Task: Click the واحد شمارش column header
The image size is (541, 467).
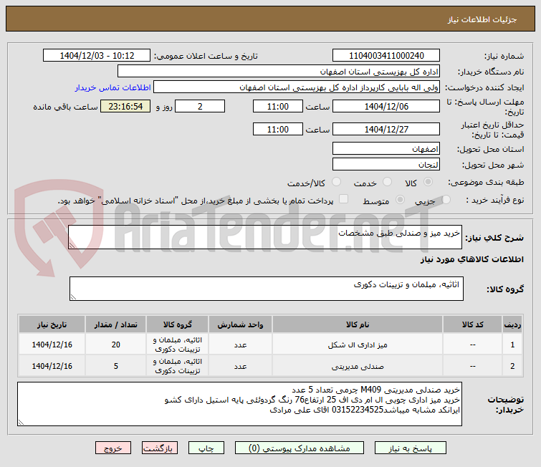Action: tap(240, 324)
